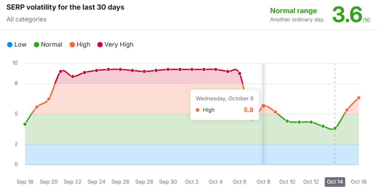Click the Sep 18 first data point
378x195 pixels.
point(25,124)
